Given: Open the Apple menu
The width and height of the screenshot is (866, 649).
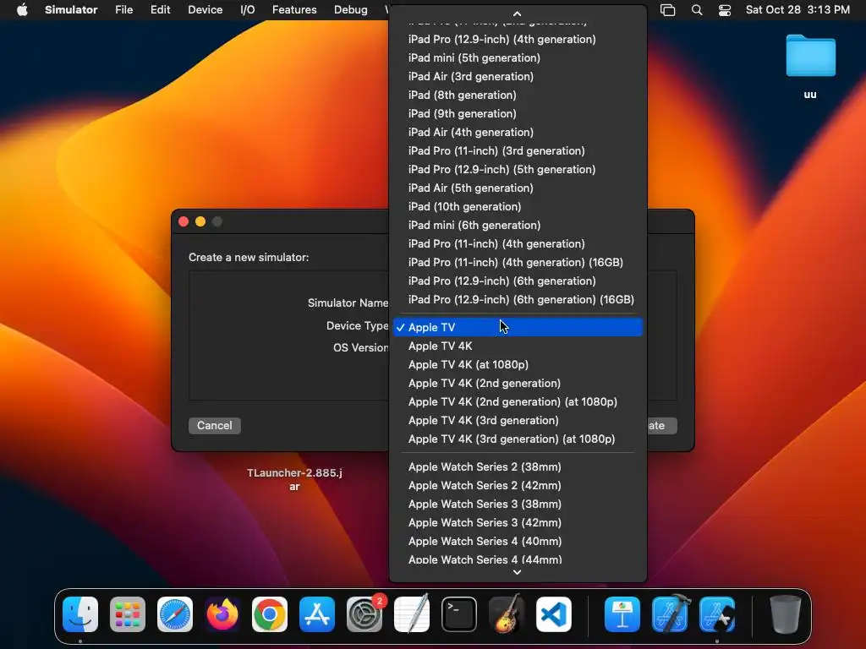Looking at the screenshot, I should point(22,10).
